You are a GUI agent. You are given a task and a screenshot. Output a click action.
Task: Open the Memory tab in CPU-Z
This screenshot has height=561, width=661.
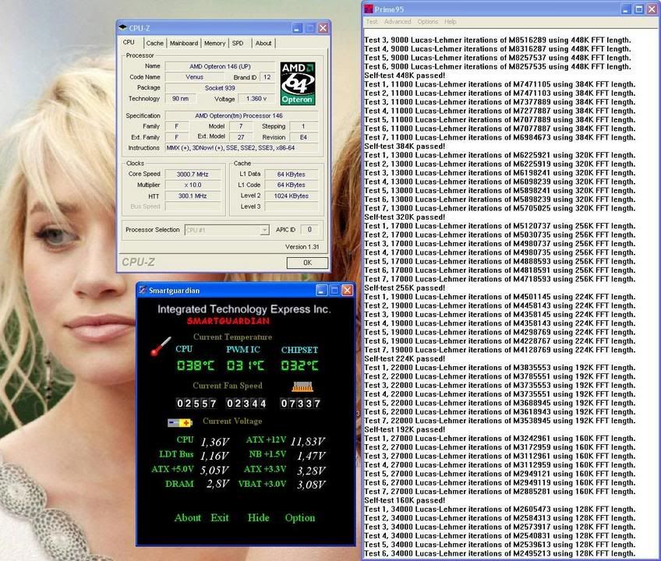214,43
